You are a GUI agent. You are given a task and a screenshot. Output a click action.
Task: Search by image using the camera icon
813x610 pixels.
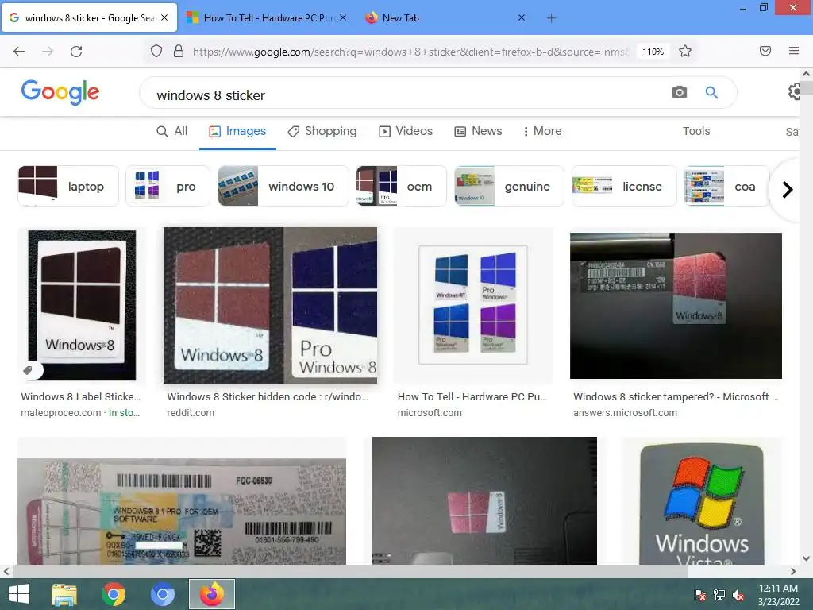pos(680,92)
